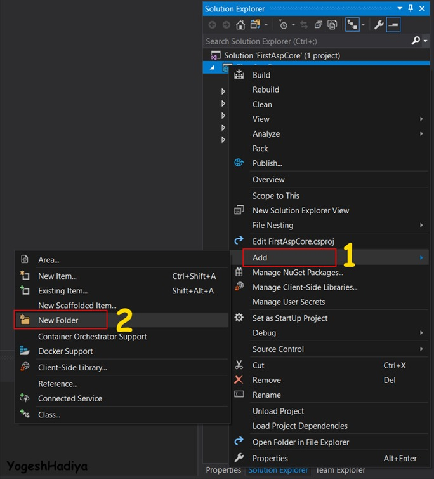
Task: Collapse the selected project node arrow
Action: 212,68
